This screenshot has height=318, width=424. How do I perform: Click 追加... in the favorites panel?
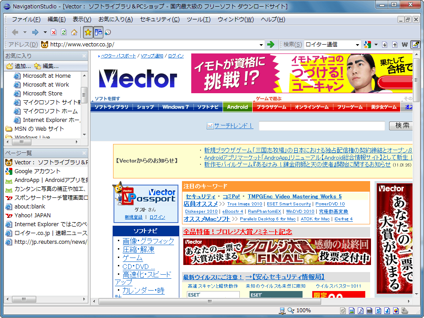(19, 66)
